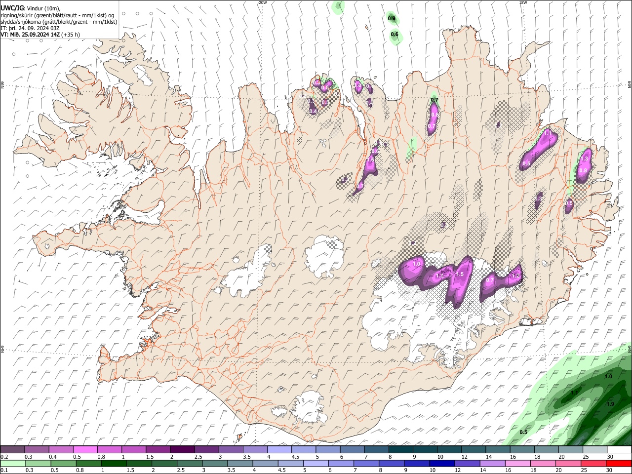Click the 30 label in the snow legend
The height and width of the screenshot is (474, 632).
point(610,457)
